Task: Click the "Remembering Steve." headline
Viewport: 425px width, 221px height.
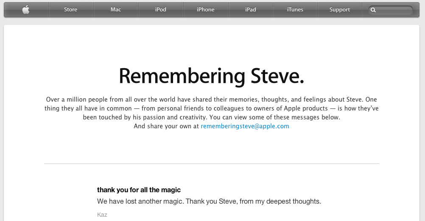Action: 211,76
